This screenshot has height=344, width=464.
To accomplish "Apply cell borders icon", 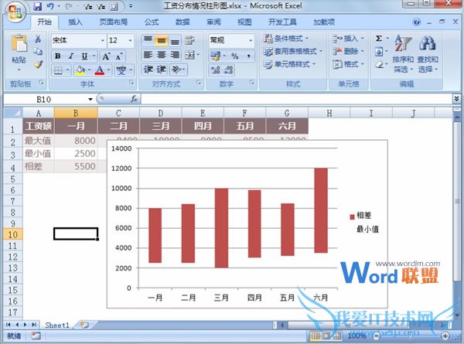I will [x=58, y=70].
